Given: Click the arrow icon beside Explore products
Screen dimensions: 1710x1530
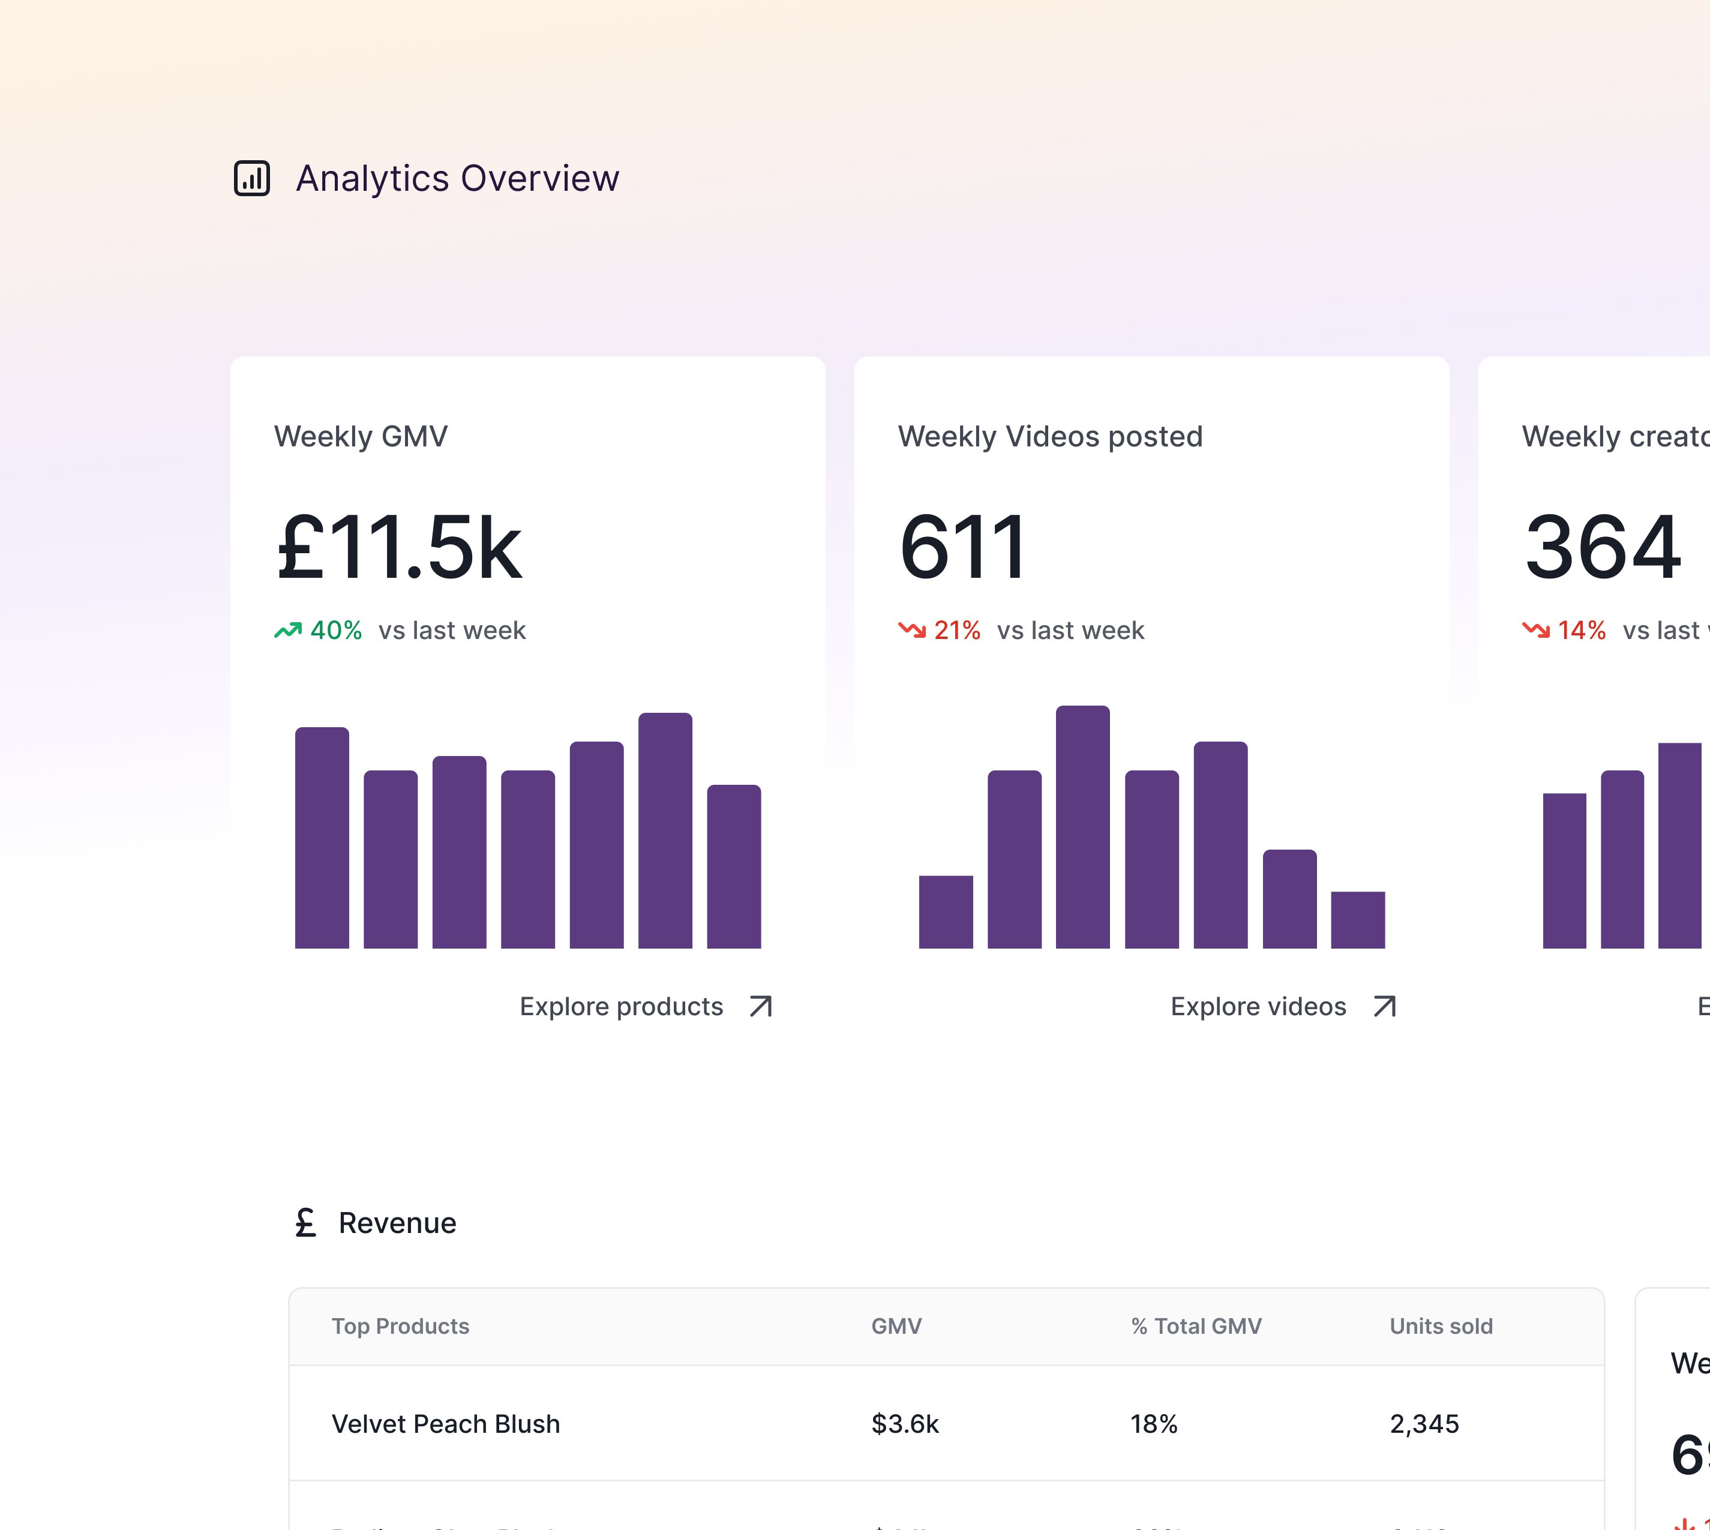Looking at the screenshot, I should point(760,1006).
